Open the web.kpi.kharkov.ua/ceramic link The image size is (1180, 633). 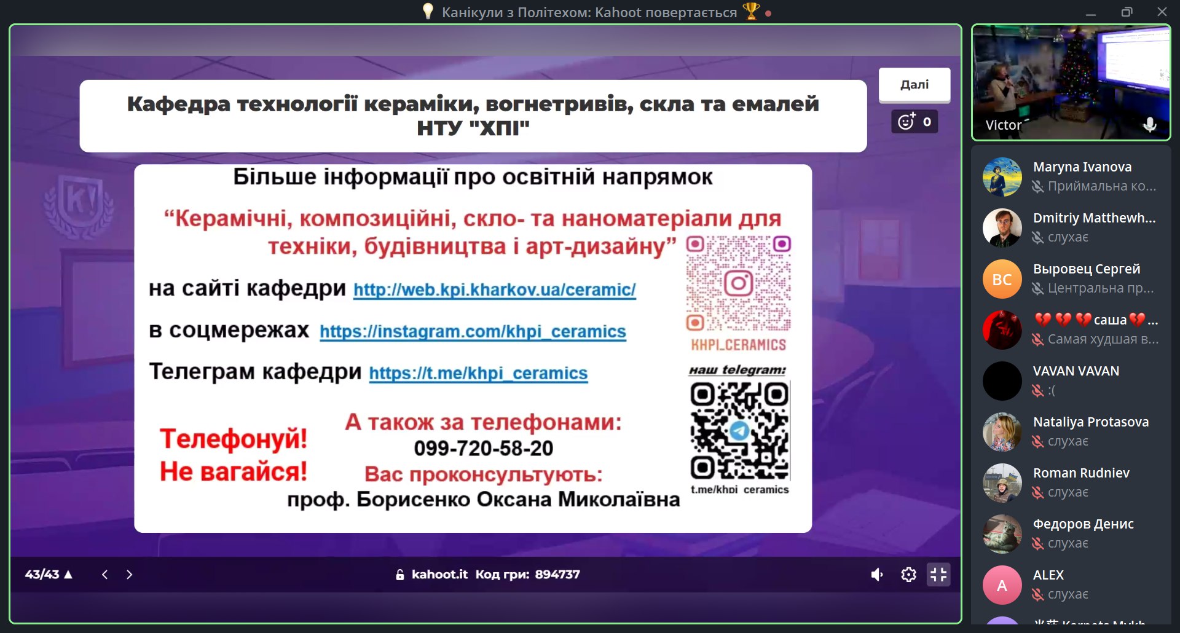click(494, 289)
